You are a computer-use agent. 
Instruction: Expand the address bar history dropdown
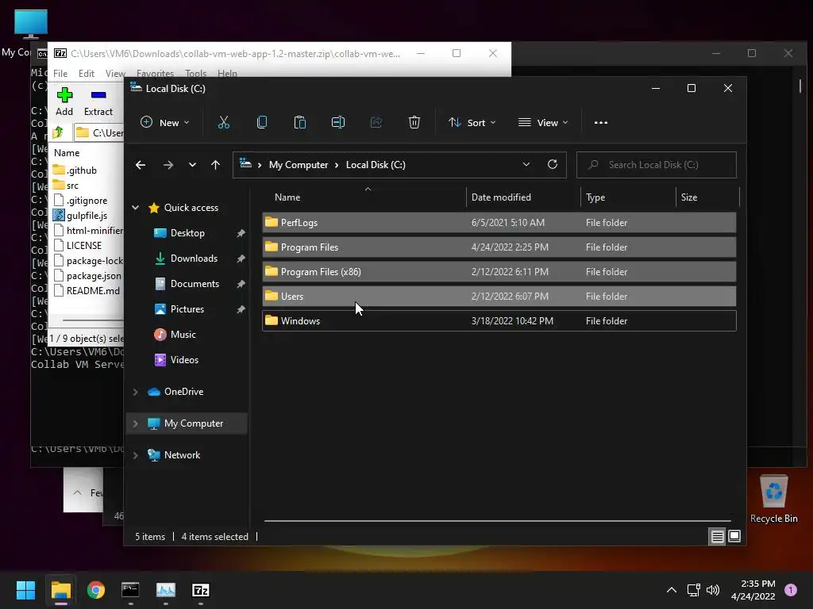click(526, 165)
